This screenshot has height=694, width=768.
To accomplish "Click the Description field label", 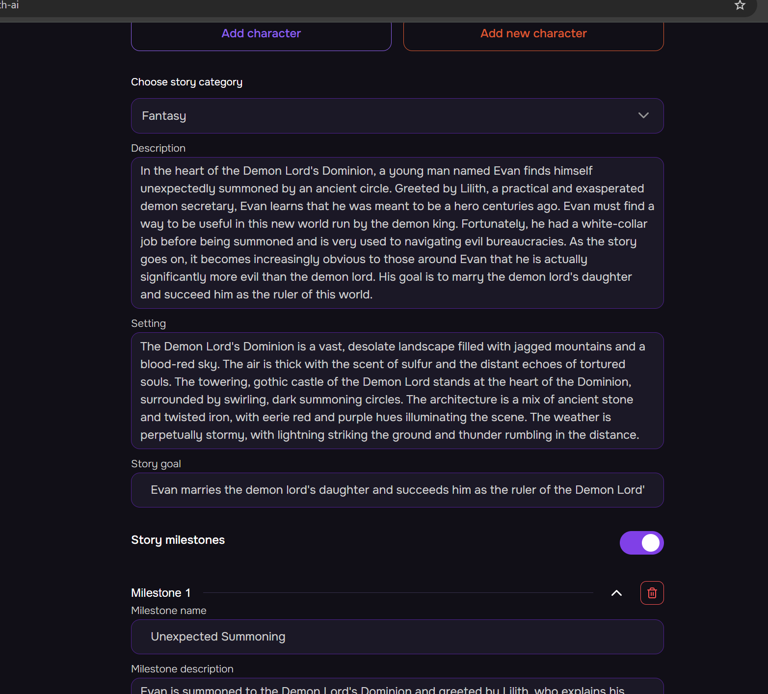I will tap(158, 148).
